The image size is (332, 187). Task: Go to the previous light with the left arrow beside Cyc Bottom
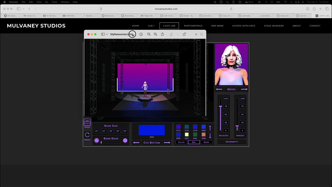136,143
